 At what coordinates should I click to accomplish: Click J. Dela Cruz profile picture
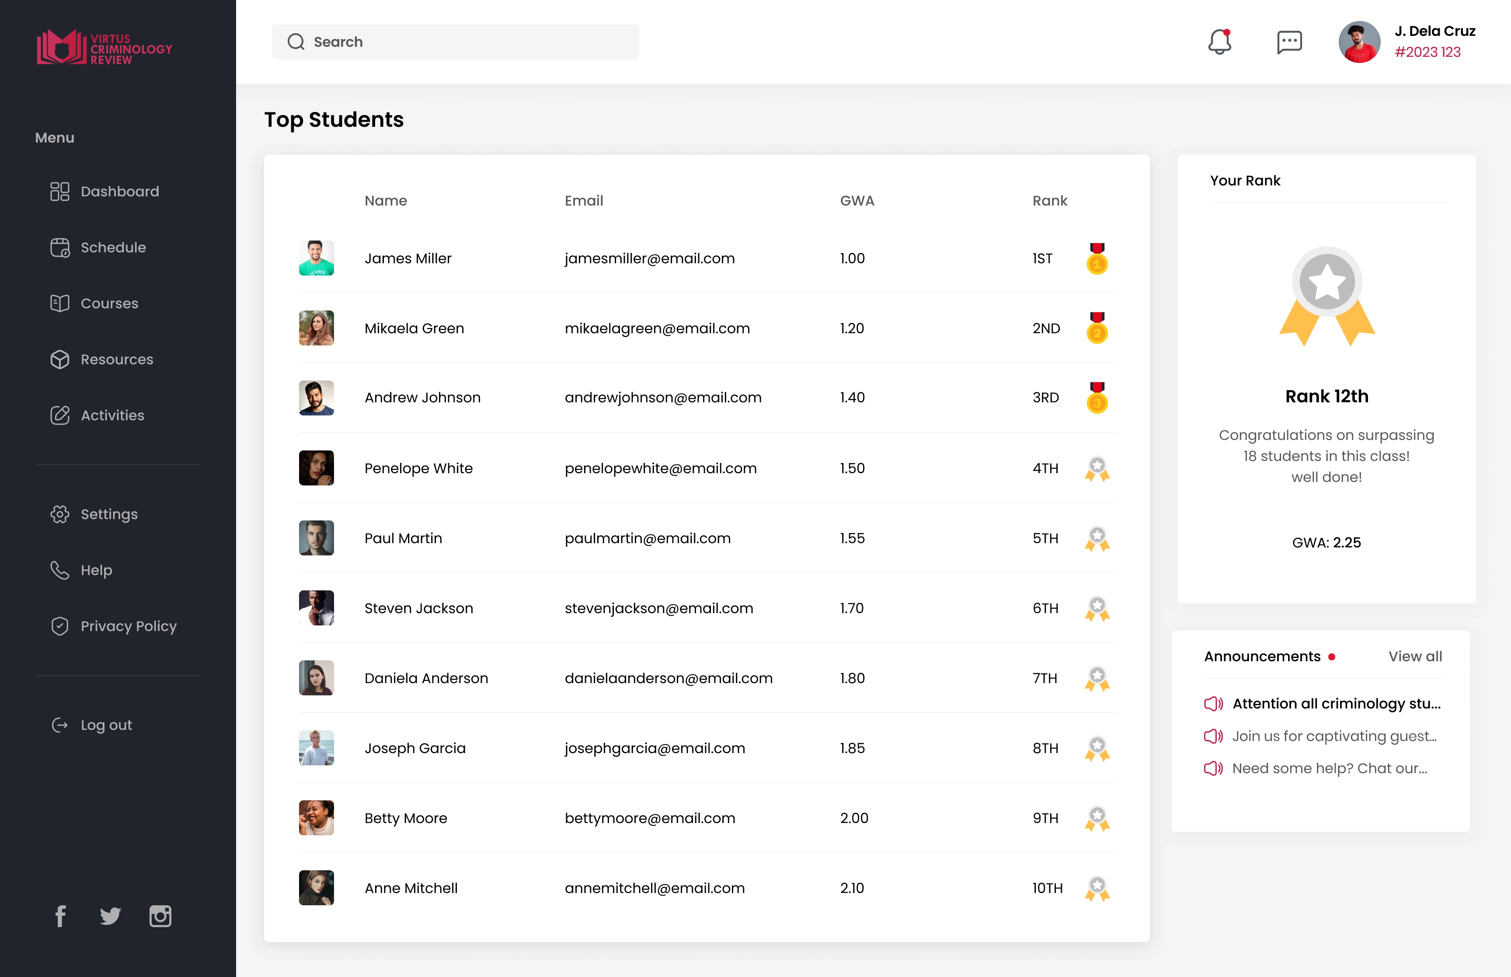(x=1359, y=42)
